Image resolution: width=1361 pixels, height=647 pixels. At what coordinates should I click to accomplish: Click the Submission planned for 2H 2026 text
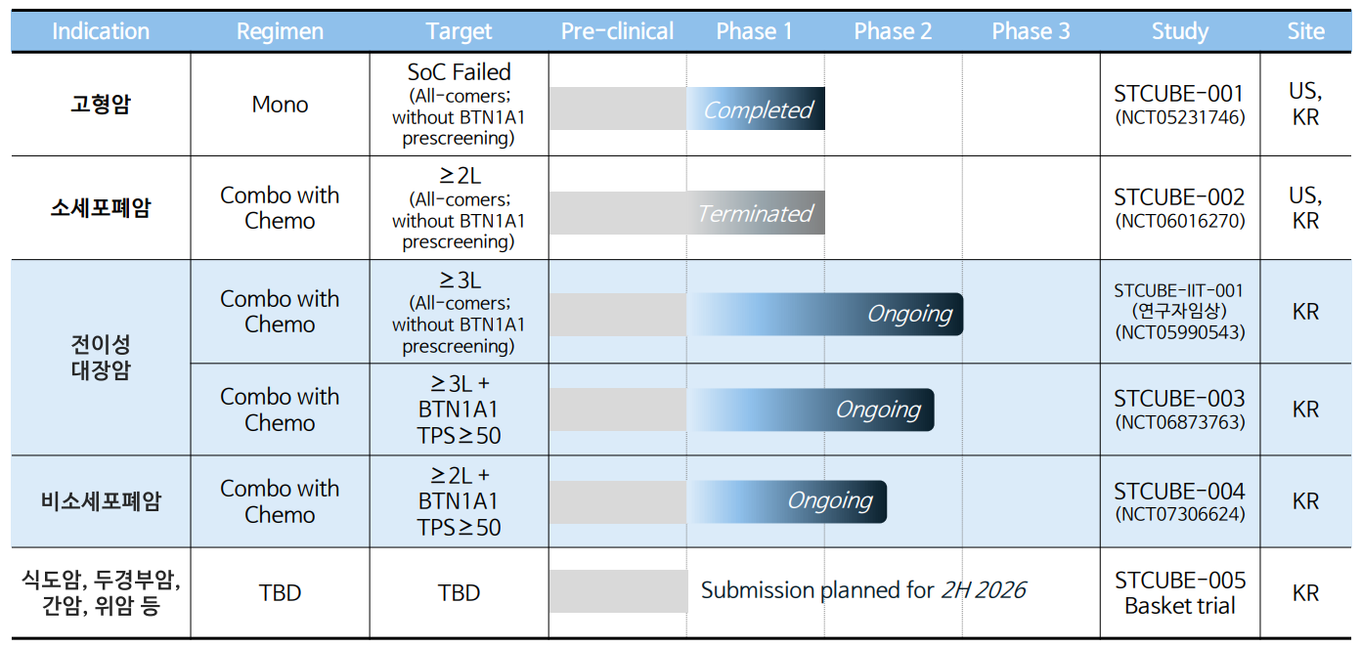[863, 590]
